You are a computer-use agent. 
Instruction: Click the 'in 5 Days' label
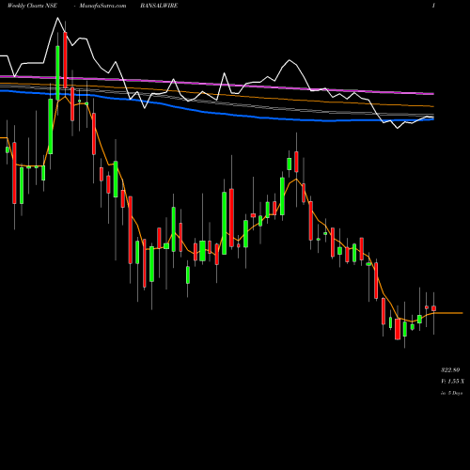tap(451, 393)
